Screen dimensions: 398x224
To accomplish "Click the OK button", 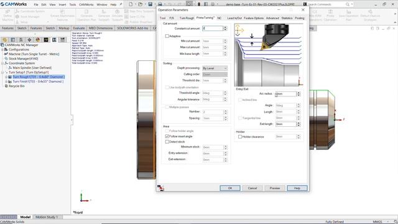I will [x=230, y=188].
